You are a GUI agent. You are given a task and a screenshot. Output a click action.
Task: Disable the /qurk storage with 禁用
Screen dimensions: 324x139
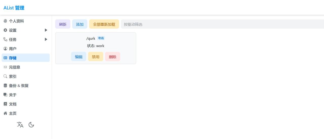95,57
